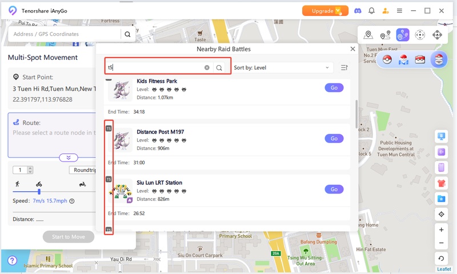Open the Discord community icon
The image size is (457, 274).
tap(358, 11)
